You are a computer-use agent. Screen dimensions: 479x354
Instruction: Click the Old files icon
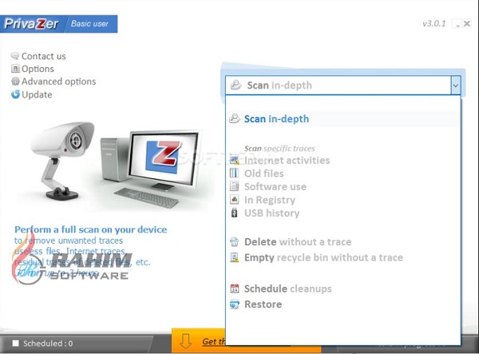click(234, 173)
